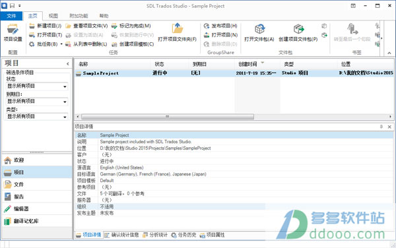Open 项目设置 project settings
This screenshot has width=396, height=248.
(13, 33)
